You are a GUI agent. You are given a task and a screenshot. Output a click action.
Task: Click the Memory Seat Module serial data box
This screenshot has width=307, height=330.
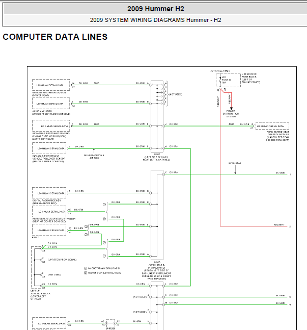pyautogui.click(x=51, y=85)
